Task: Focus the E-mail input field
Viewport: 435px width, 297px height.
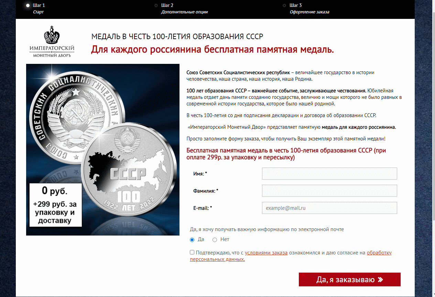Action: (x=329, y=208)
